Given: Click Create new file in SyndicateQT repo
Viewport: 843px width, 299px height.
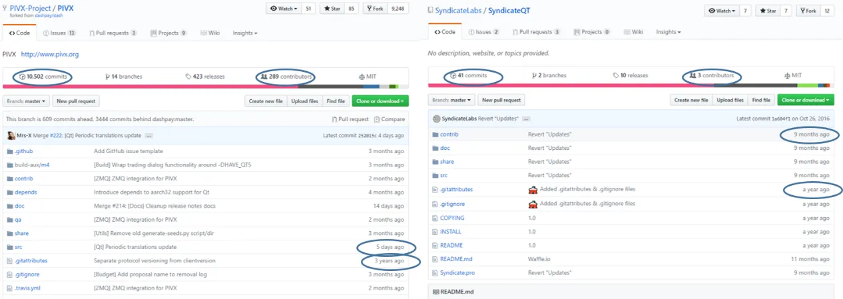Looking at the screenshot, I should 691,100.
